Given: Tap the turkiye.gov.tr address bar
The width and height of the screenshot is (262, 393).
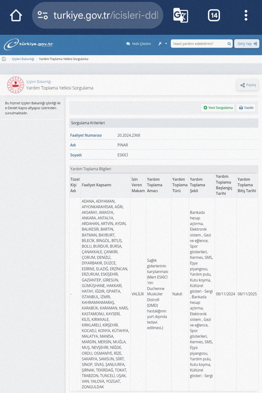Looking at the screenshot, I should click(x=97, y=15).
